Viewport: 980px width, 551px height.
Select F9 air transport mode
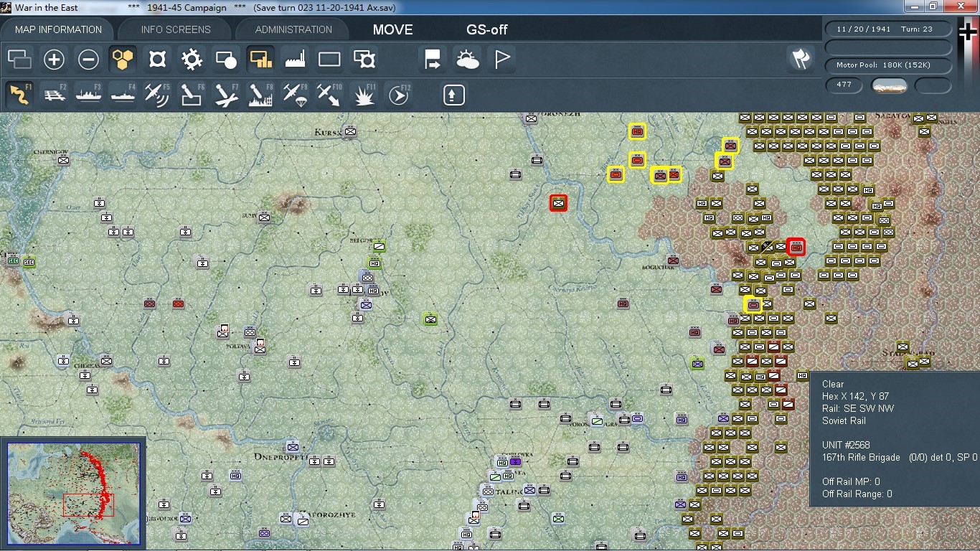coord(295,95)
